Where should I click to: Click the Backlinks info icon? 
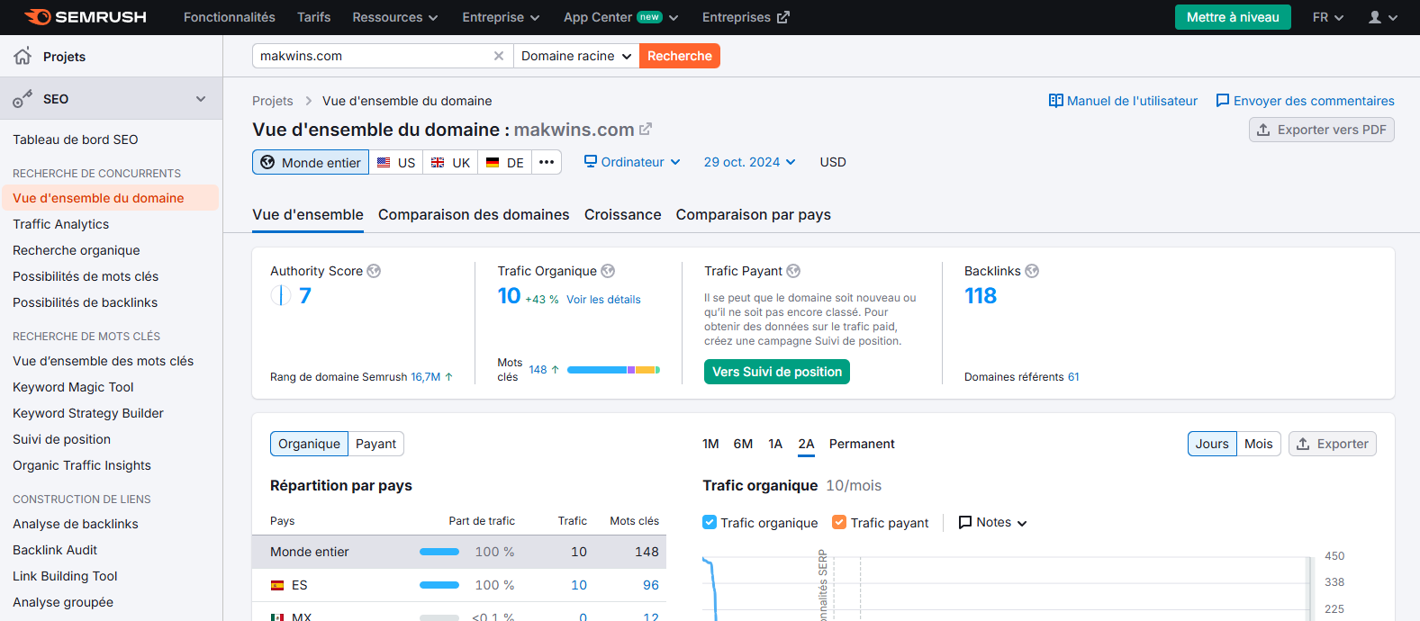pos(1032,271)
